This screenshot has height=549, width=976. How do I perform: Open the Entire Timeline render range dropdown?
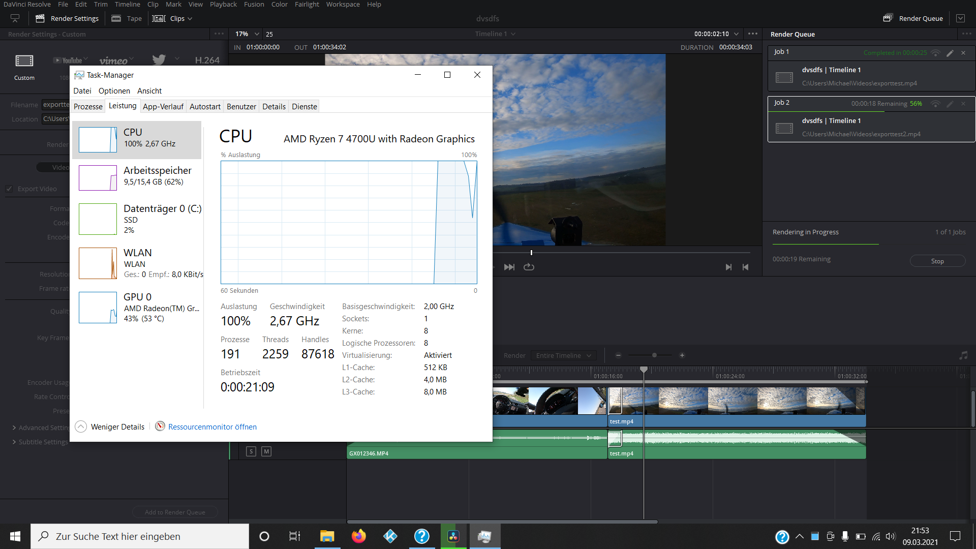point(563,355)
